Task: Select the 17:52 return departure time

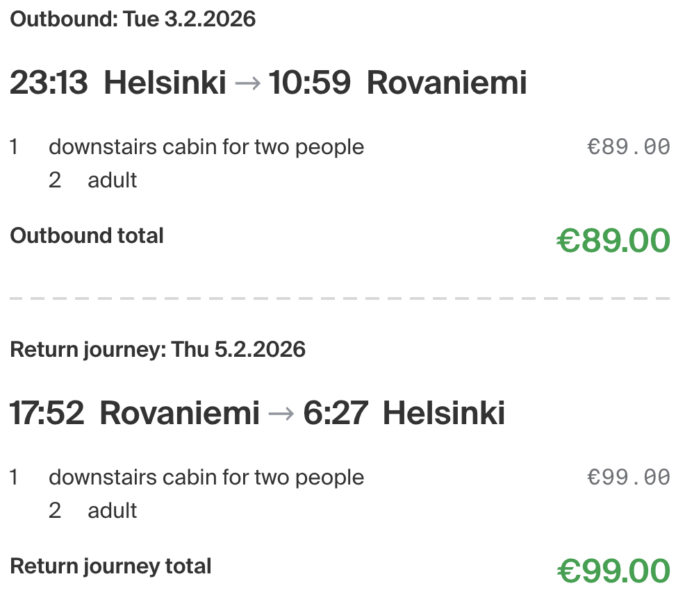Action: 47,414
